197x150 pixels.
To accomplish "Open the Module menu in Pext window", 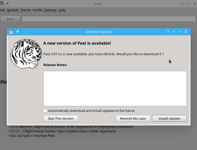I will point(13,10).
